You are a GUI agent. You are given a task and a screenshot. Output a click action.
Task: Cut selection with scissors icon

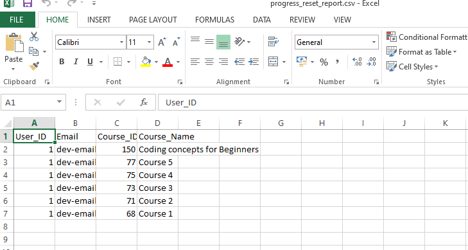[34, 37]
